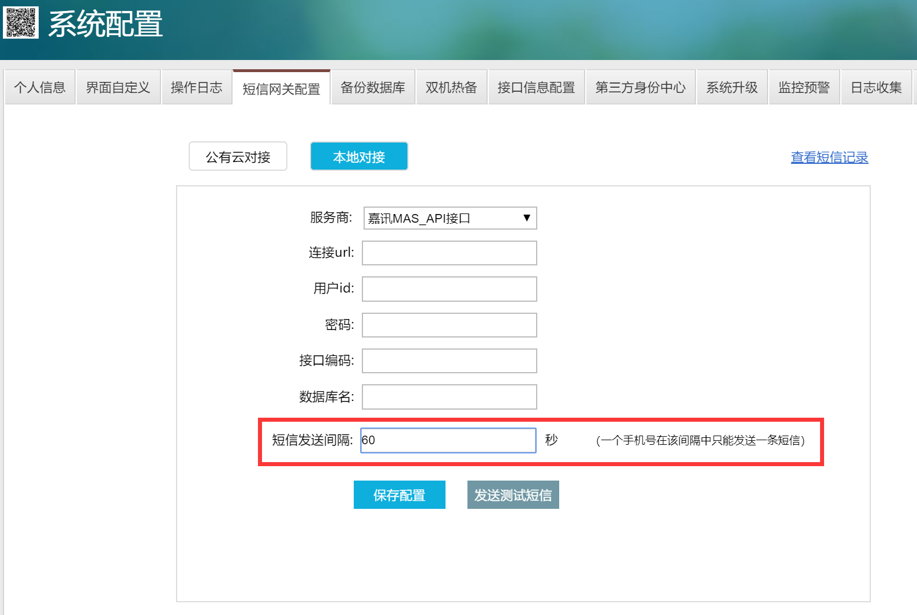917x615 pixels.
Task: Click the hint text about 一个手机号
Action: pos(701,441)
